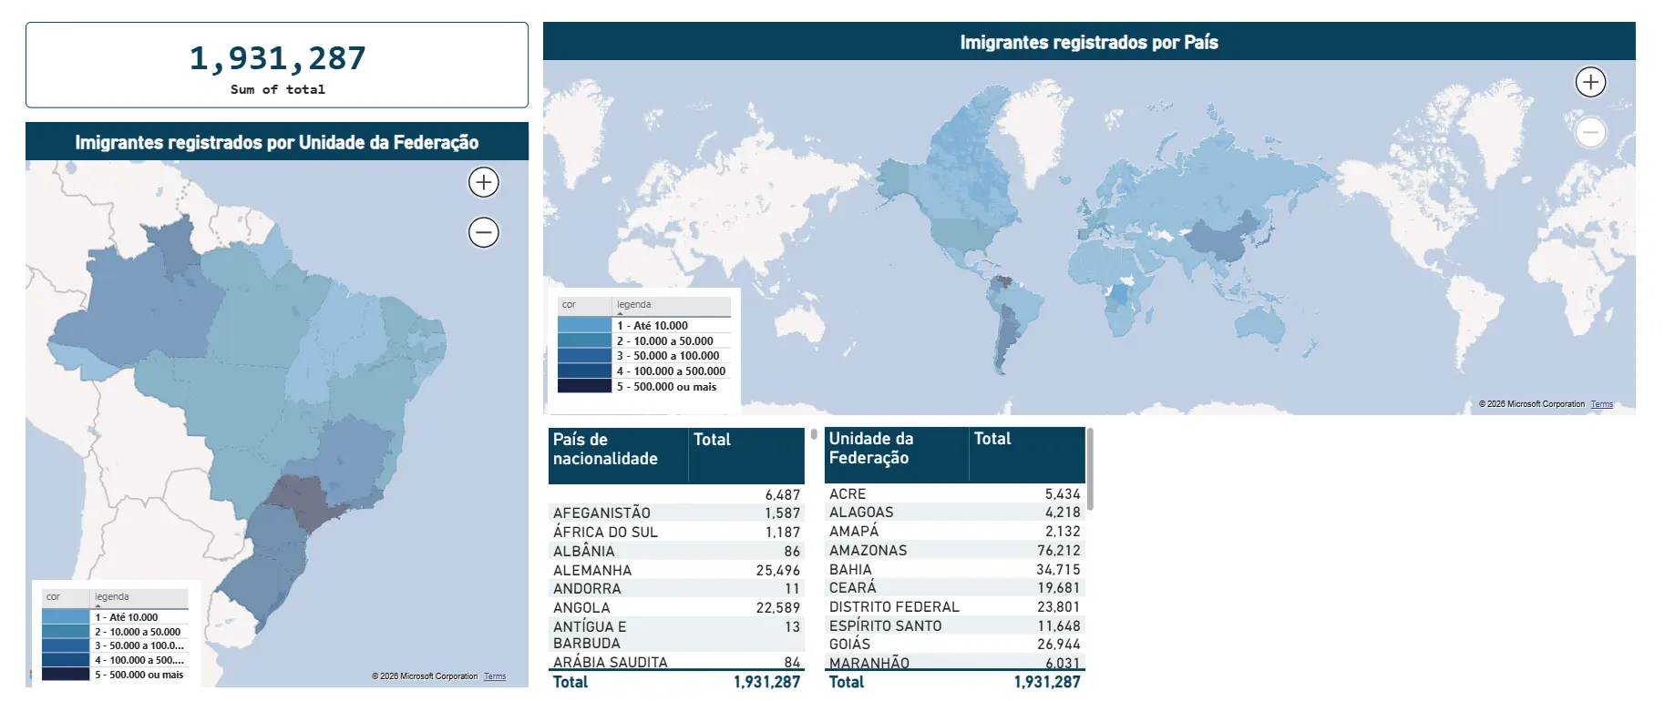Viewport: 1665px width, 701px height.
Task: Sort state table by its Total header
Action: tap(992, 439)
